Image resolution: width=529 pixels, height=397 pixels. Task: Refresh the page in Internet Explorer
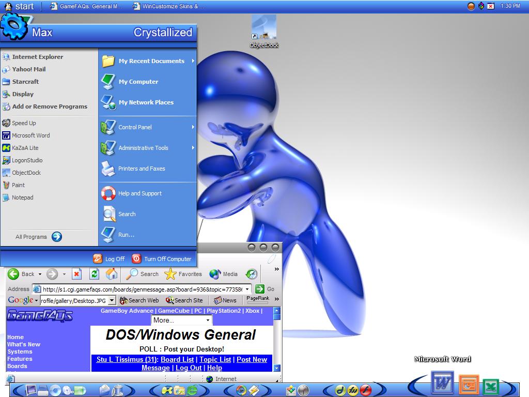[x=94, y=274]
